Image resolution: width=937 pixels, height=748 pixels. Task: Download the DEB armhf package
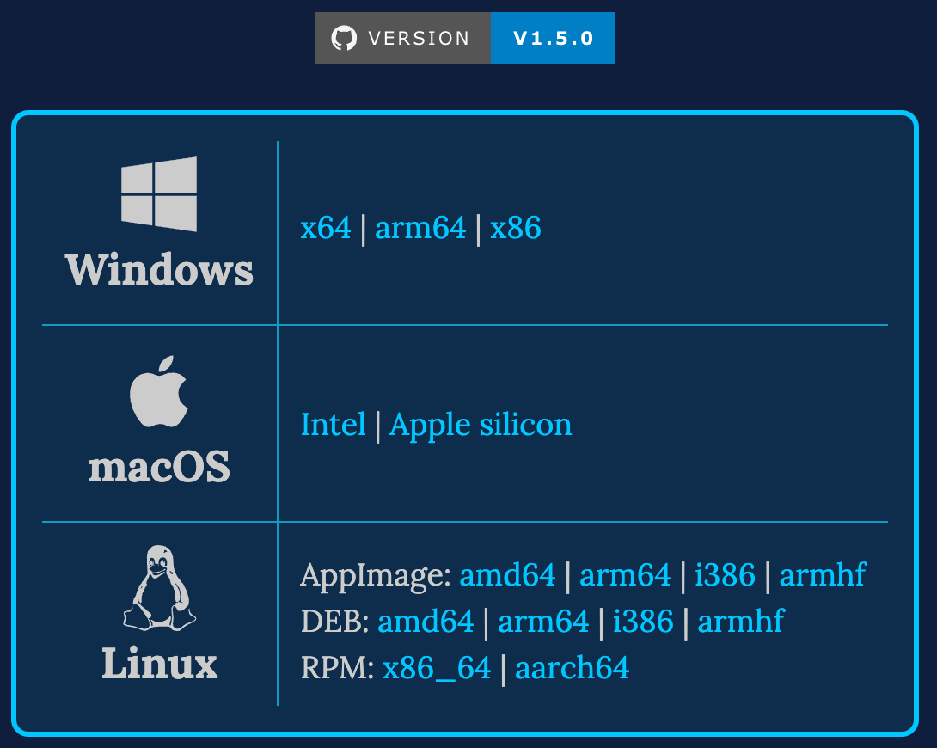pos(741,622)
